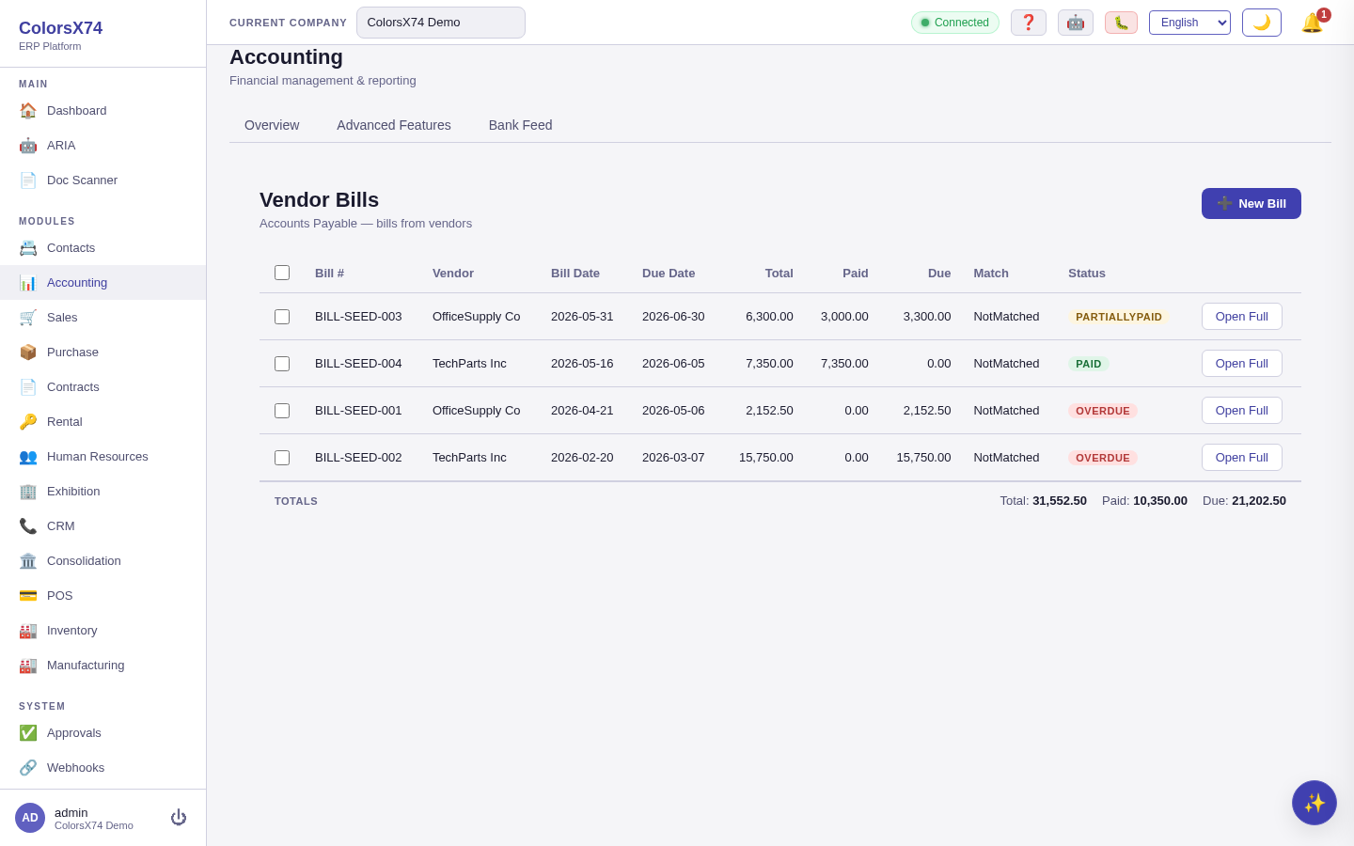Image resolution: width=1354 pixels, height=846 pixels.
Task: Click the POS credit card icon
Action: click(28, 595)
